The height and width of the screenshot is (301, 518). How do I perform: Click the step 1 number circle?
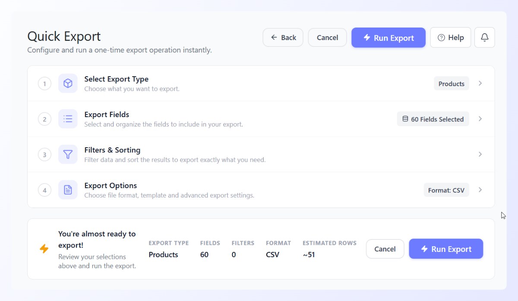(x=44, y=84)
